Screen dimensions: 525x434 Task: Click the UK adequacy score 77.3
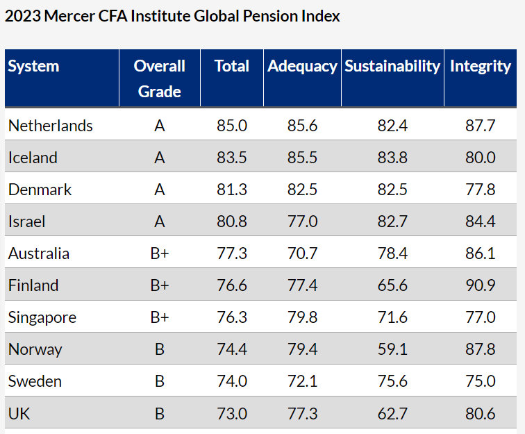tap(302, 414)
